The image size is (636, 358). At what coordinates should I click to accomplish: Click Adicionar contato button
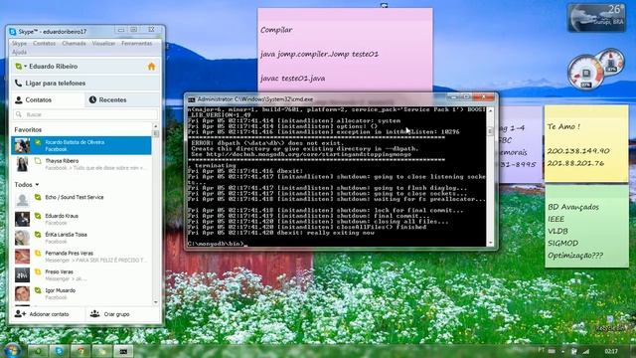pos(47,314)
